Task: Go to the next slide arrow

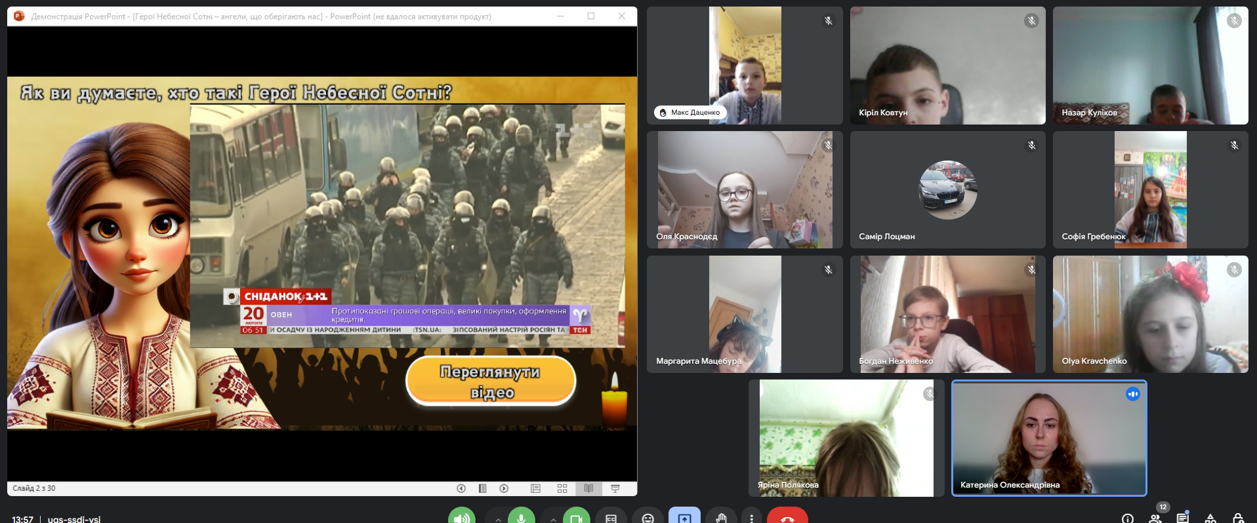Action: 504,488
